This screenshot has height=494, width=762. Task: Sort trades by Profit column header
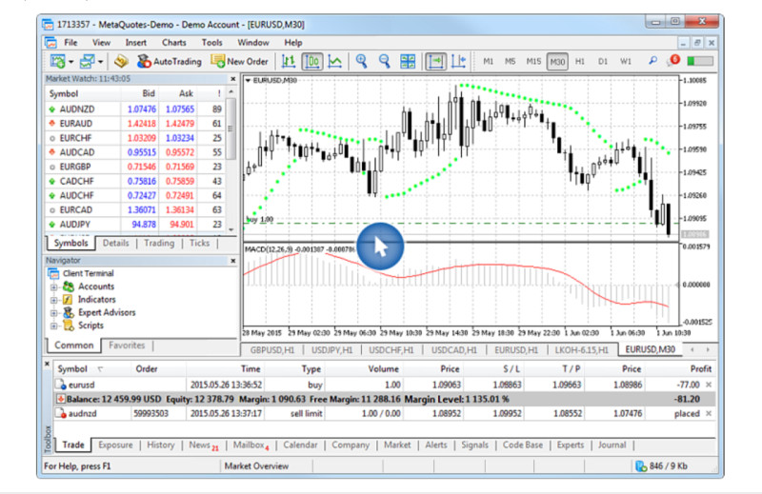[701, 369]
